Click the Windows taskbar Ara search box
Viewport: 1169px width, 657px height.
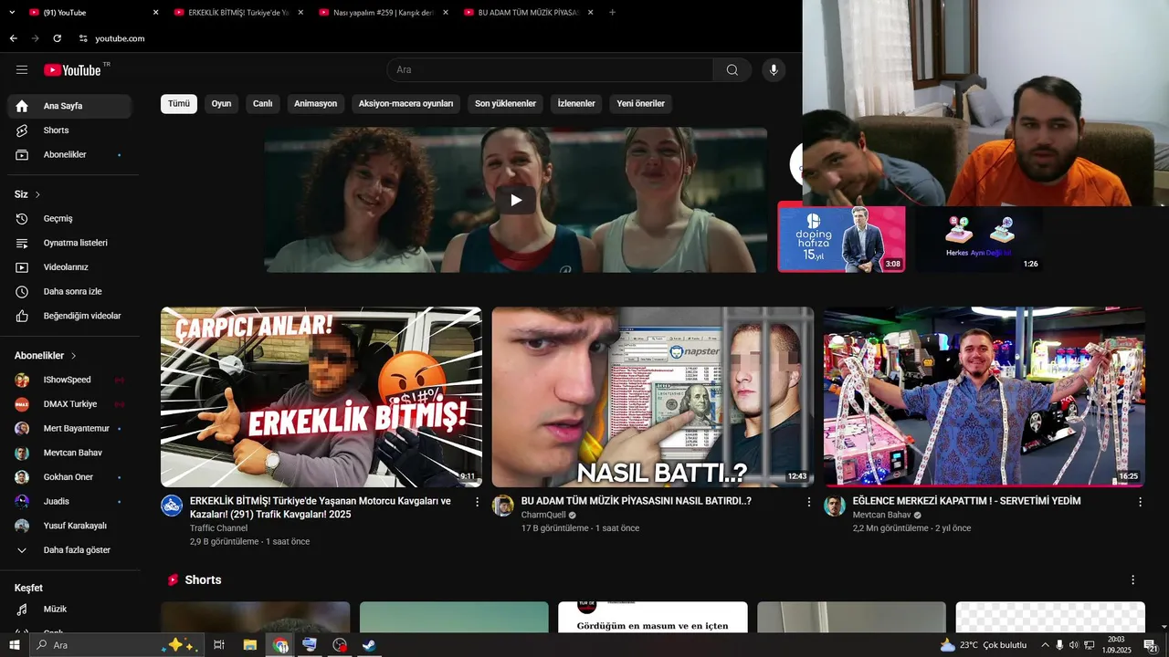pyautogui.click(x=117, y=645)
